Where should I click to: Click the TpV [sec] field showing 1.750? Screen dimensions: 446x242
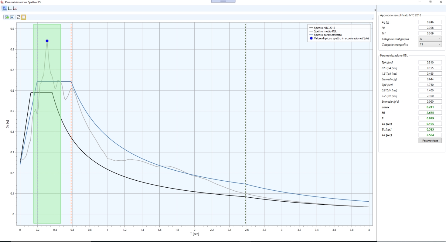pos(430,85)
